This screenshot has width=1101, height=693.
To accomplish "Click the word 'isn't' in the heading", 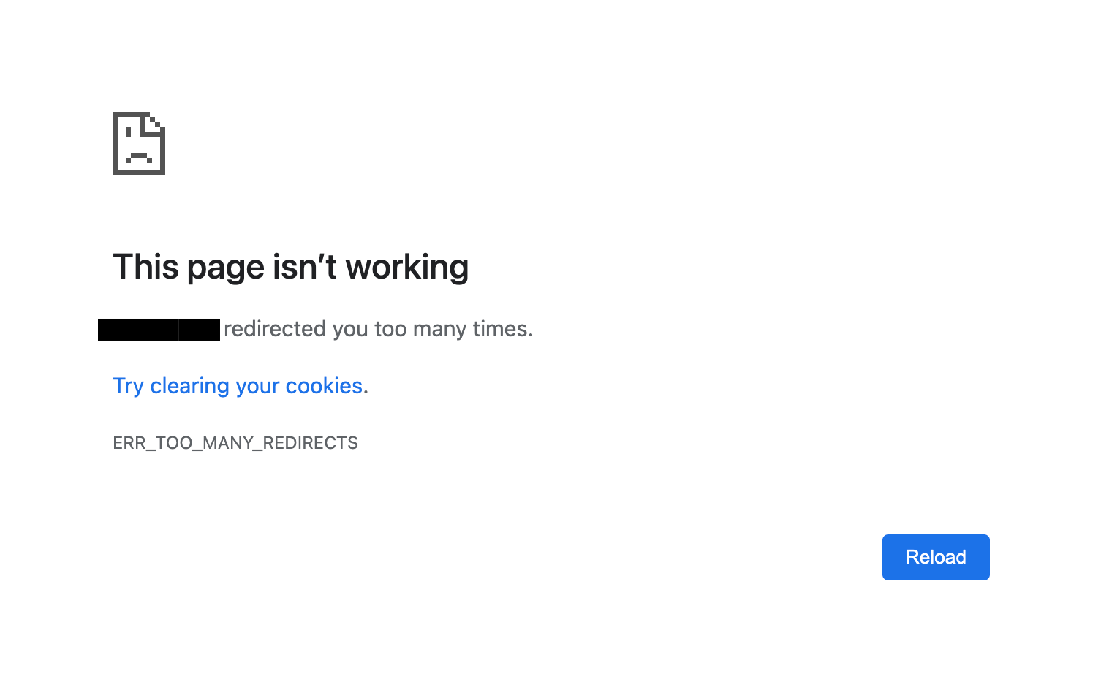I will pyautogui.click(x=304, y=267).
